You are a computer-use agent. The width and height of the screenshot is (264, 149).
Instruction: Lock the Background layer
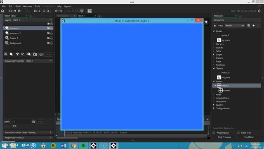point(52,43)
